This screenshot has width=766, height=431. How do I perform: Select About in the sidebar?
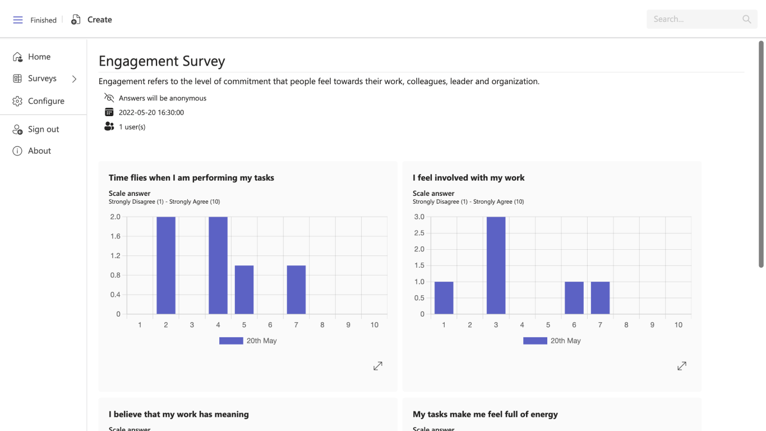click(39, 151)
